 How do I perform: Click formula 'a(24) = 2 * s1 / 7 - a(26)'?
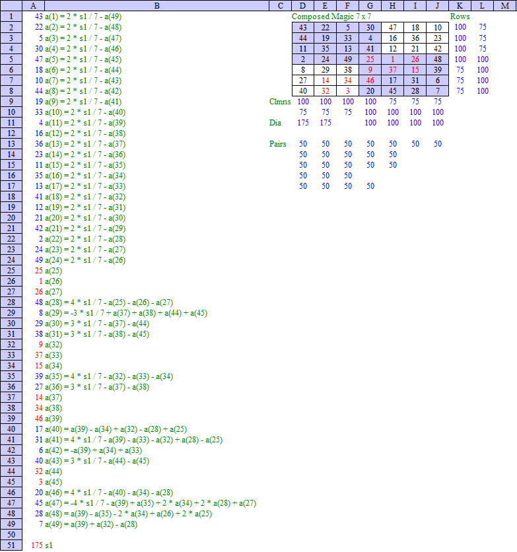85,259
